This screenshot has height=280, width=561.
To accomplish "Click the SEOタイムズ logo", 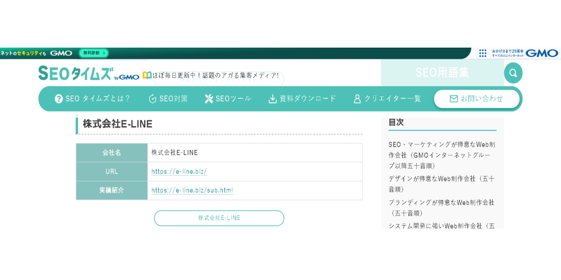I will coord(89,73).
